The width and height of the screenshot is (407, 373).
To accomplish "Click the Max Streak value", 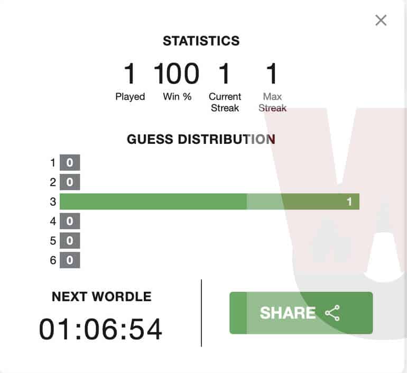I will pos(272,74).
